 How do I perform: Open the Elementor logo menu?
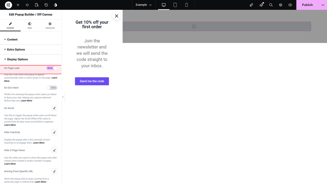click(x=8, y=5)
